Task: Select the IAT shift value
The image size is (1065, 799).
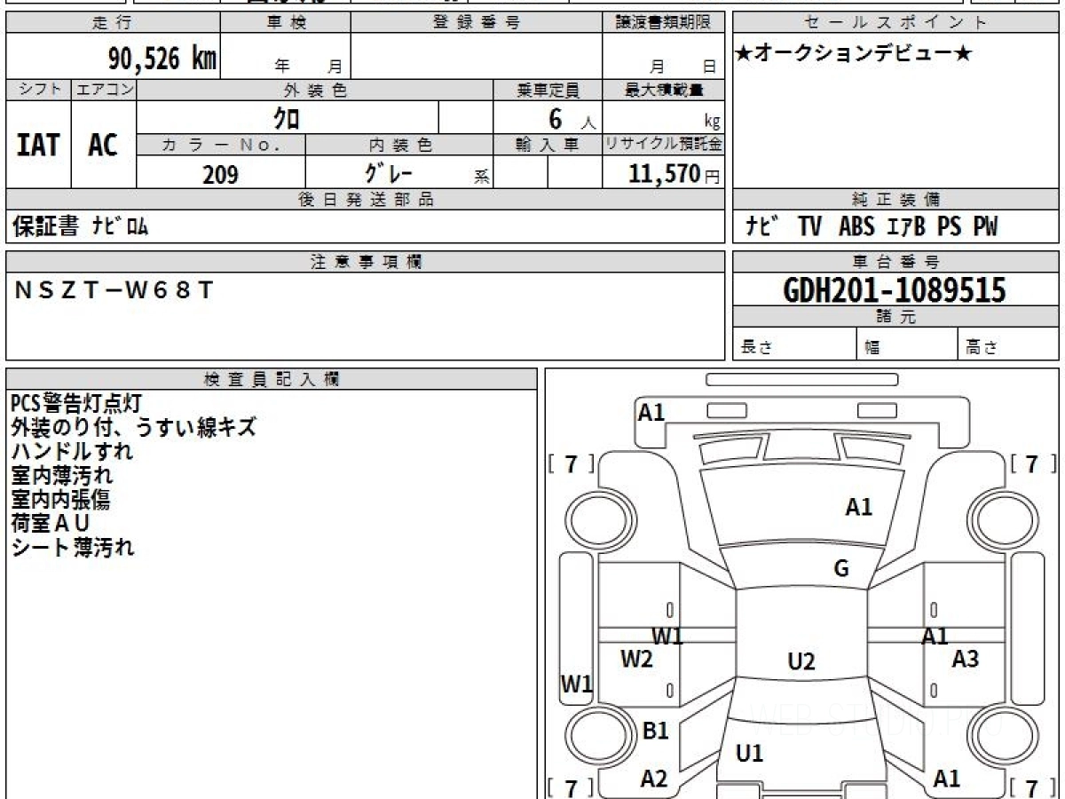Action: click(x=38, y=145)
